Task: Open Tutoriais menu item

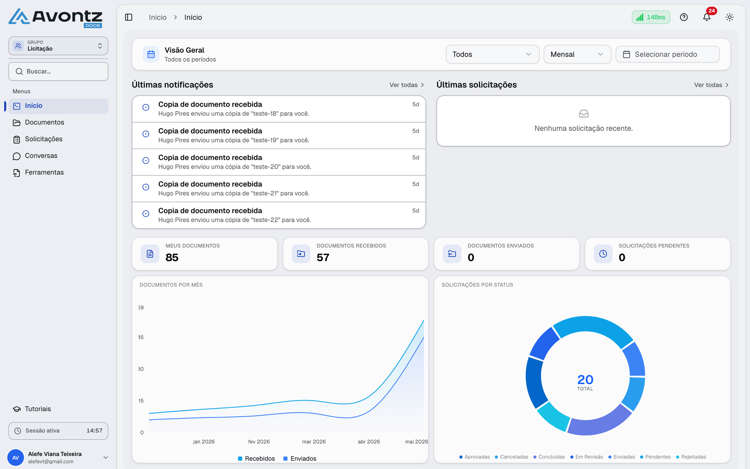Action: coord(58,409)
